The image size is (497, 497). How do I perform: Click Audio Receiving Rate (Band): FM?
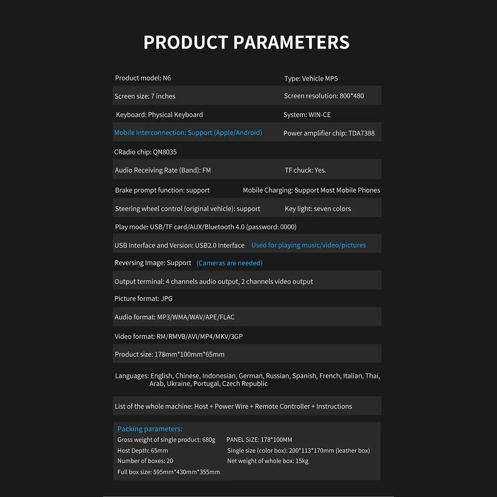coord(163,170)
